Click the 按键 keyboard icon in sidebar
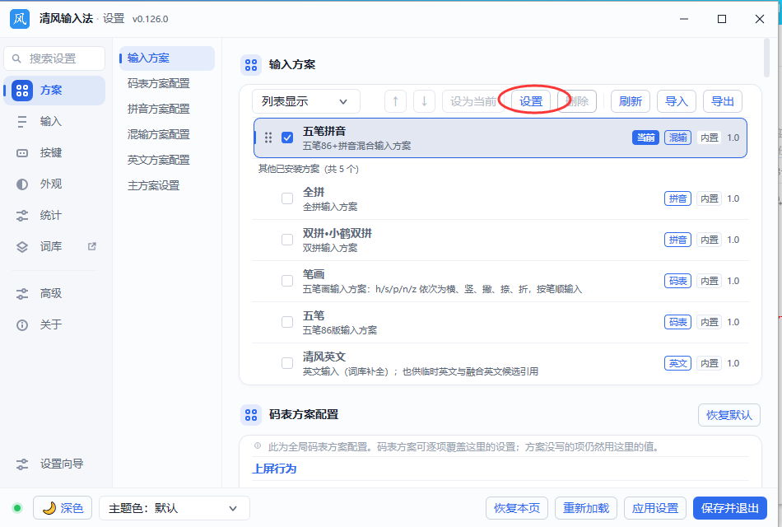782x527 pixels. click(22, 153)
